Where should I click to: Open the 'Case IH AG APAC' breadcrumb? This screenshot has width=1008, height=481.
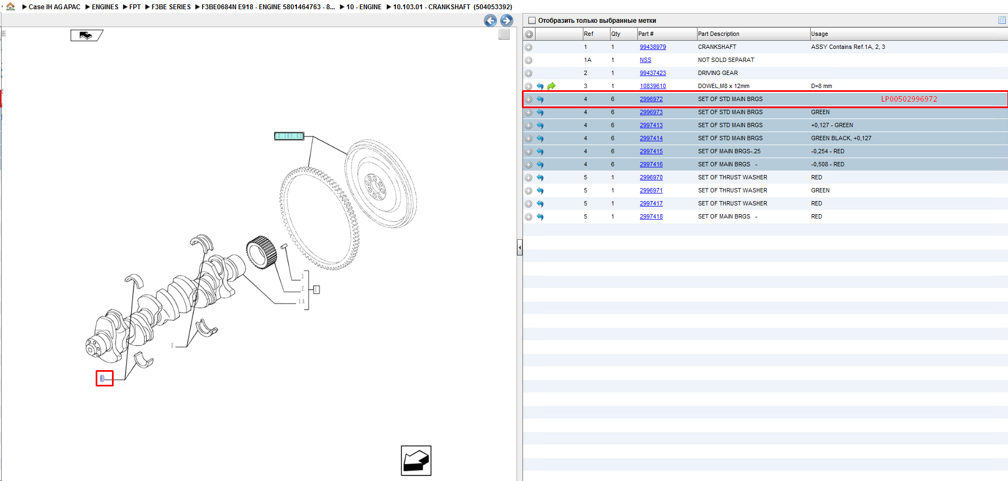54,7
